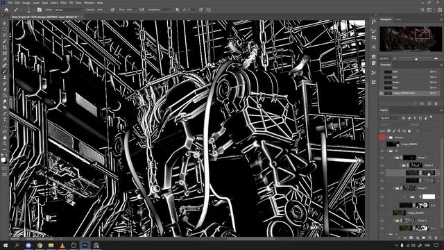This screenshot has width=444, height=250.
Task: Switch to the Navigator panel tab
Action: pyautogui.click(x=386, y=19)
